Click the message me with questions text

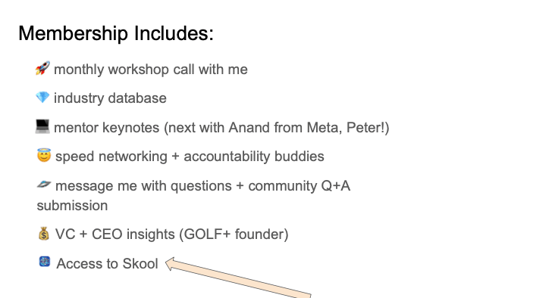[143, 186]
